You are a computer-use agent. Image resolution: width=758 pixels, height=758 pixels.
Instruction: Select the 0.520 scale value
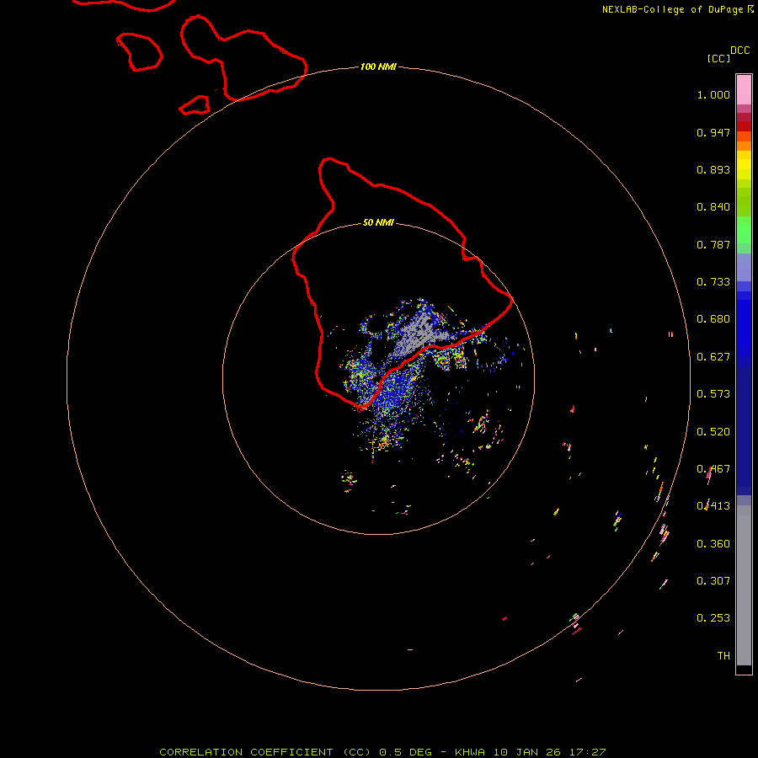tap(713, 432)
